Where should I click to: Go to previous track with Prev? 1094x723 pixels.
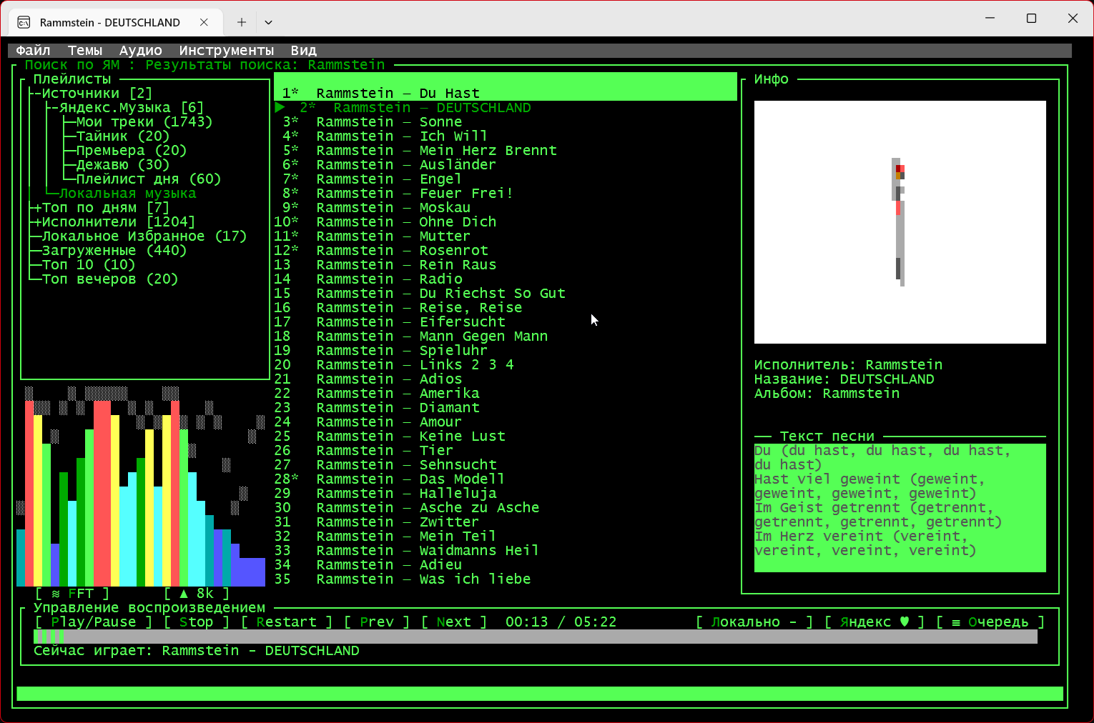pyautogui.click(x=377, y=622)
